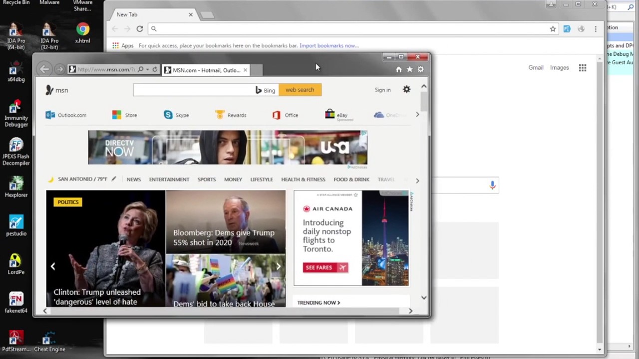Click the Internet Explorer back button
The height and width of the screenshot is (359, 639).
click(44, 69)
